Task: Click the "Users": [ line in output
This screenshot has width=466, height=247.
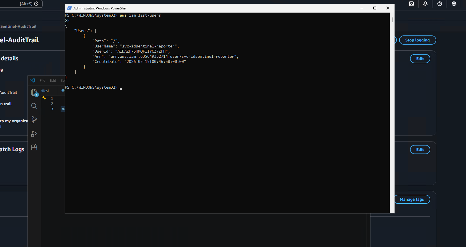Action: click(85, 31)
